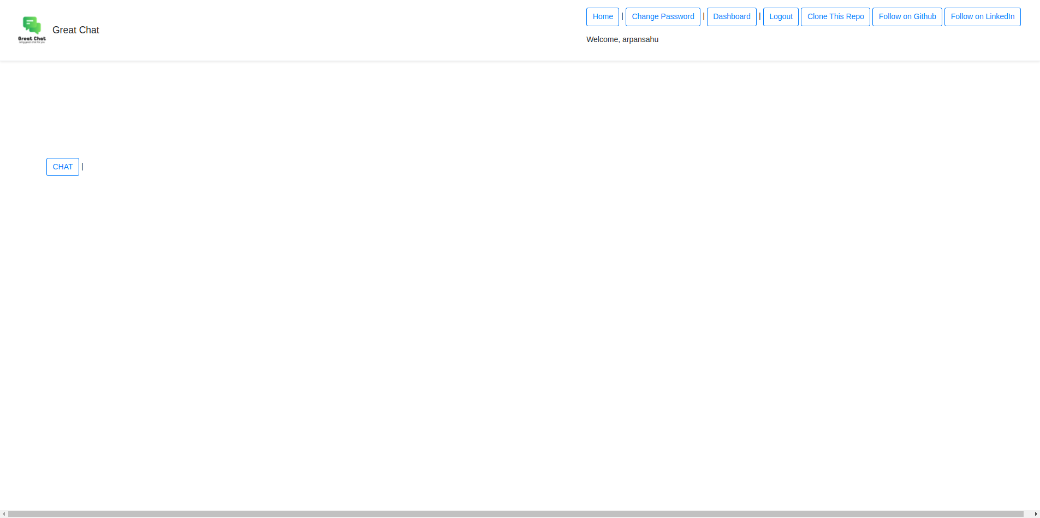Click the Great Chat brand name text

coord(75,30)
